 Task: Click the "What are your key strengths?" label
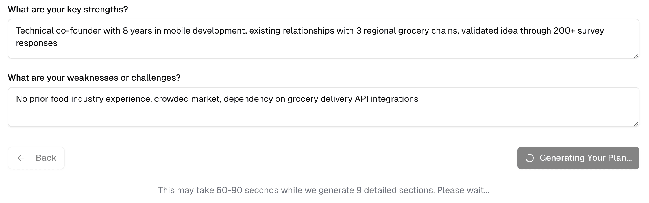[68, 10]
